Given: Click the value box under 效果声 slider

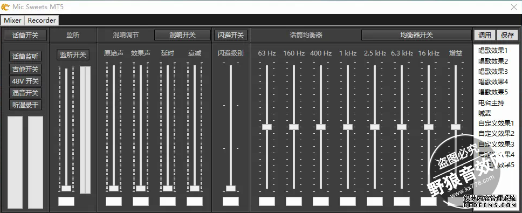Looking at the screenshot, I should (x=141, y=201).
